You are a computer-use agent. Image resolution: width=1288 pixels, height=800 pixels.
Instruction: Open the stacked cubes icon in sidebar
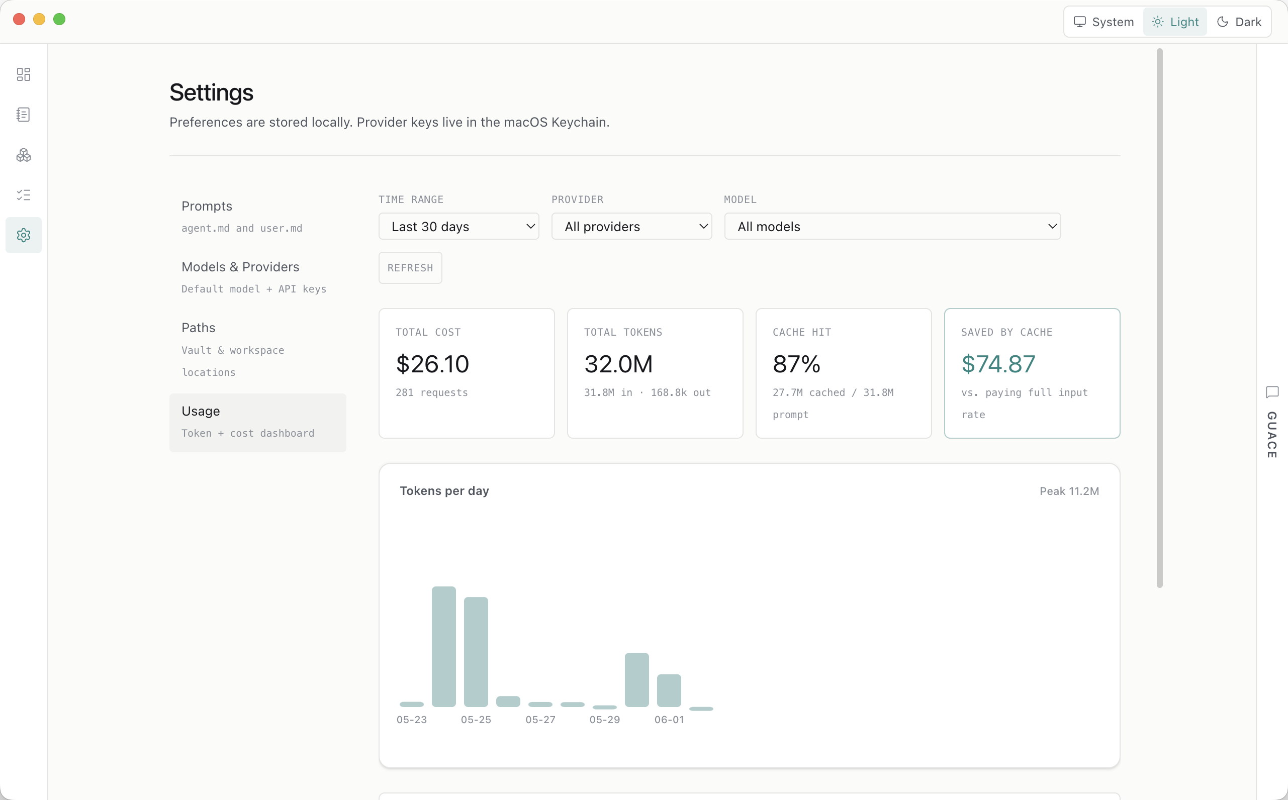23,154
